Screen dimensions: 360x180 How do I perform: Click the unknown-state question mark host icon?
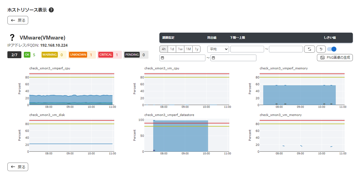point(12,38)
